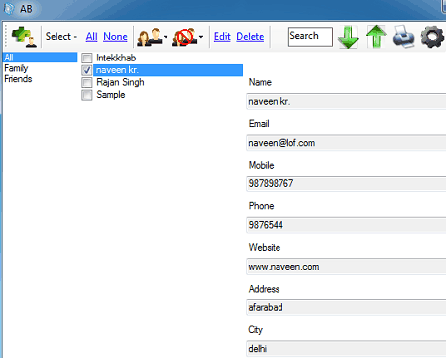Click the Address field afarabad
446x358 pixels.
(x=346, y=307)
